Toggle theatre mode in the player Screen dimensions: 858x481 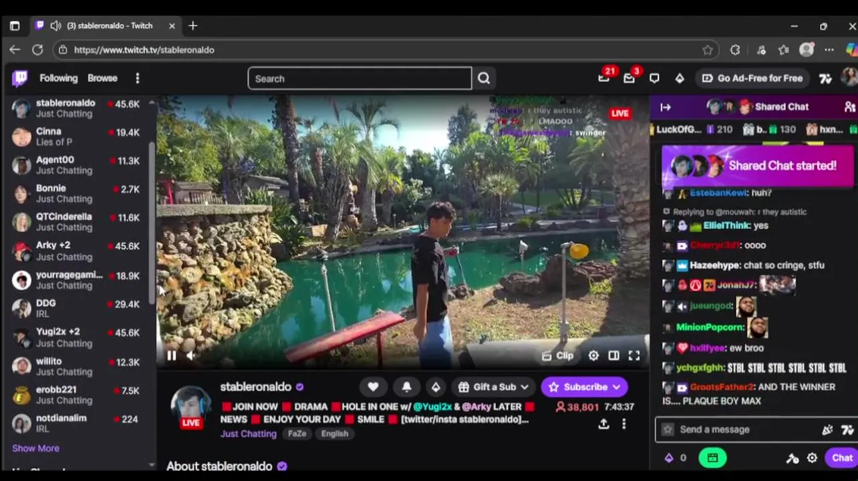(613, 355)
